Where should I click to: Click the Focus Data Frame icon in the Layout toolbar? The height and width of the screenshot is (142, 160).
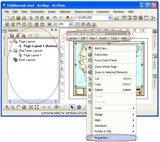click(83, 24)
